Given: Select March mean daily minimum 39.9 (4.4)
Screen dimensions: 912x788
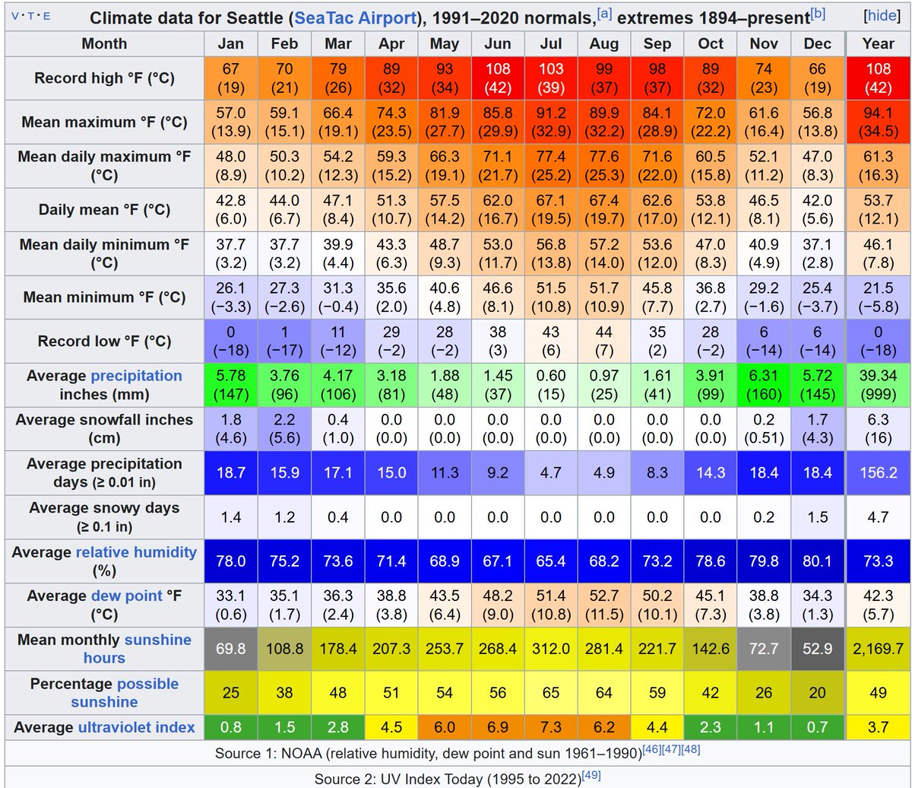Looking at the screenshot, I should (x=338, y=254).
